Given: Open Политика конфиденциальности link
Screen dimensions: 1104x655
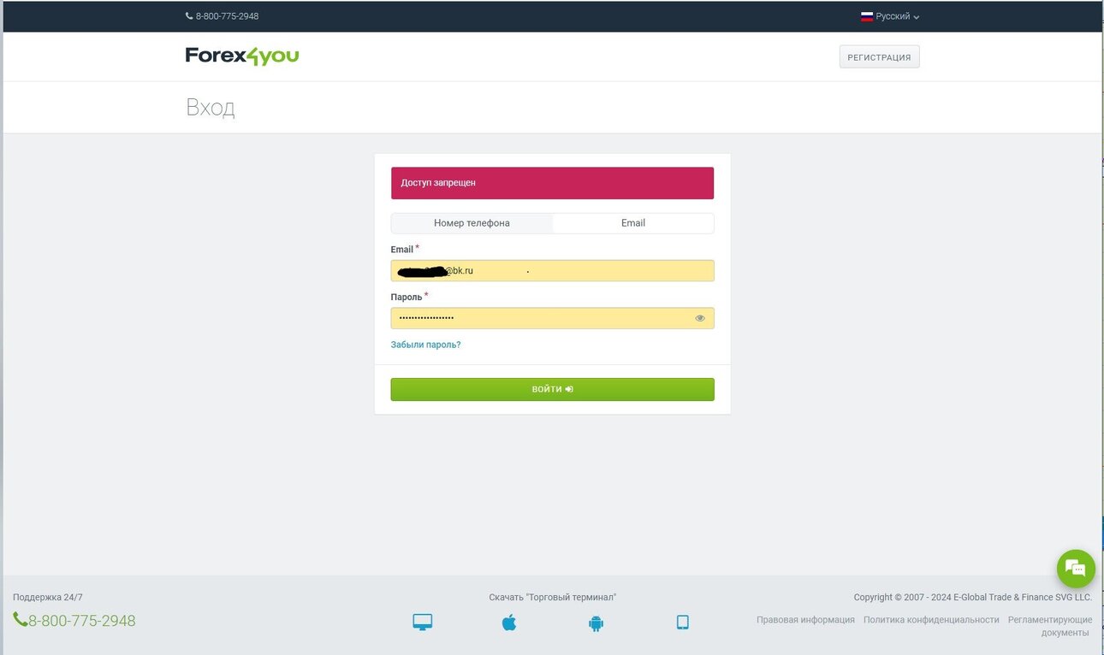Looking at the screenshot, I should click(931, 620).
